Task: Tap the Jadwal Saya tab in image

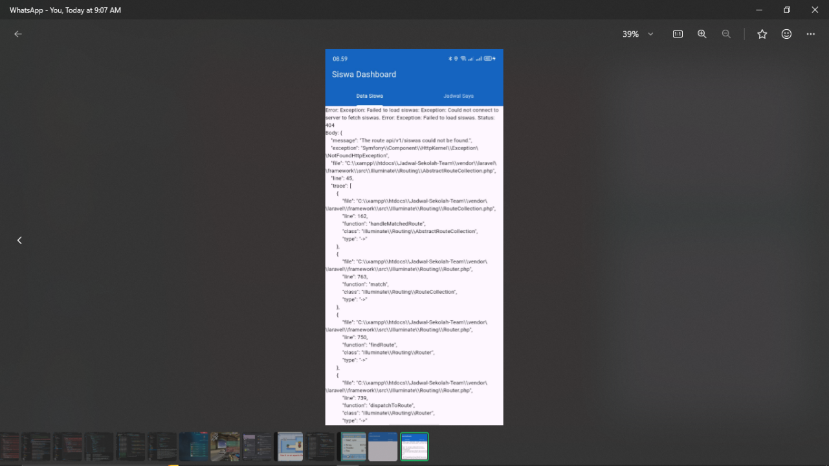Action: [x=458, y=96]
